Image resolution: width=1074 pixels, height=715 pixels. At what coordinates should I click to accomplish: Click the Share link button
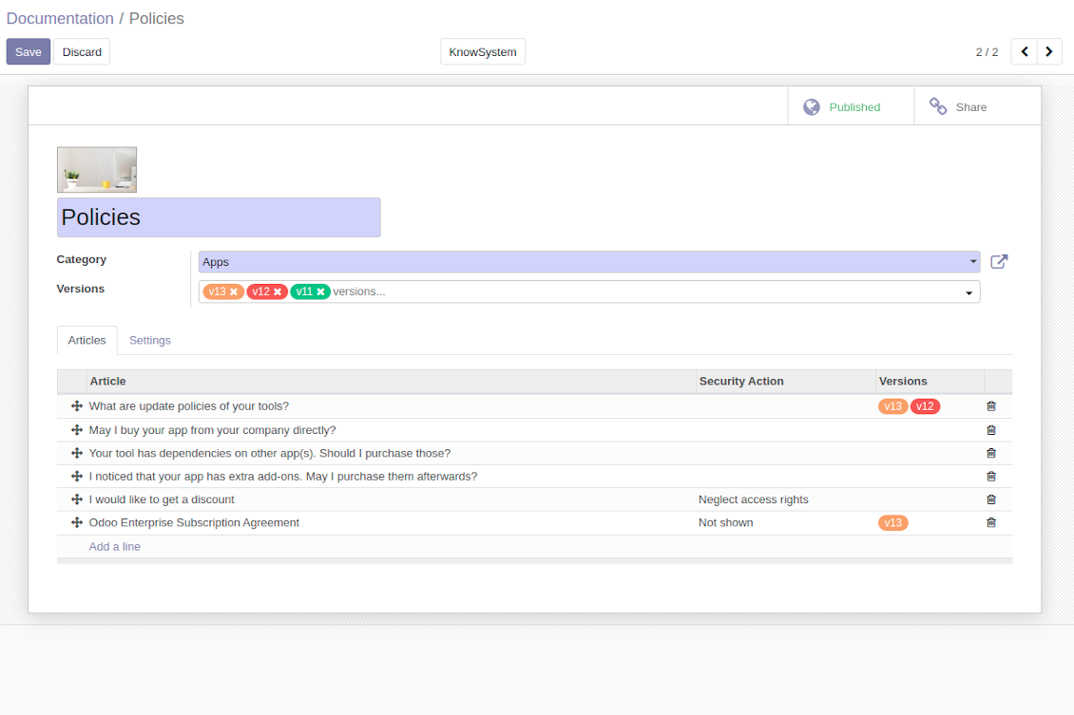(x=977, y=106)
